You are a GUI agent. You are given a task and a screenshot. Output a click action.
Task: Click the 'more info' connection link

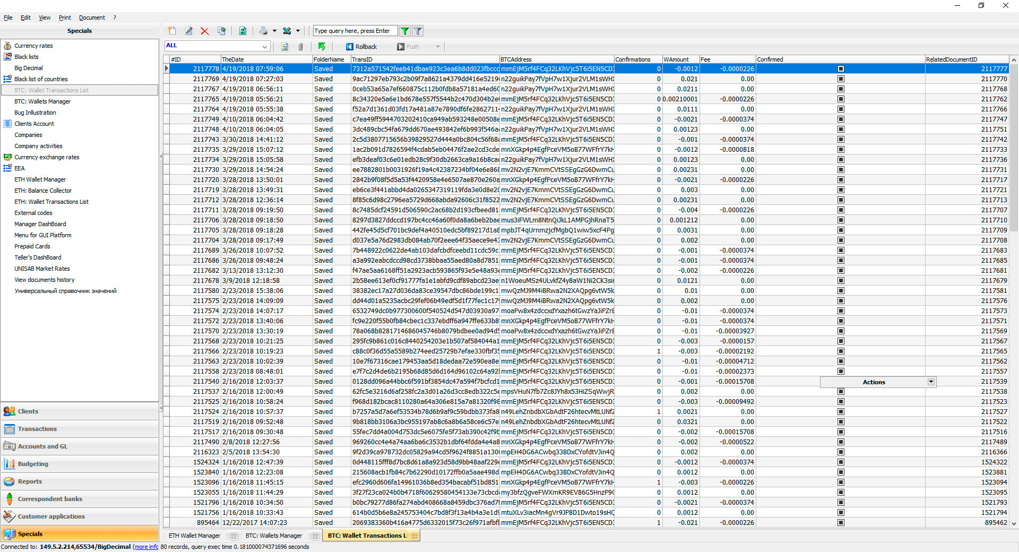[x=146, y=547]
